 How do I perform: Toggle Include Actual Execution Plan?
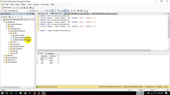point(56,11)
